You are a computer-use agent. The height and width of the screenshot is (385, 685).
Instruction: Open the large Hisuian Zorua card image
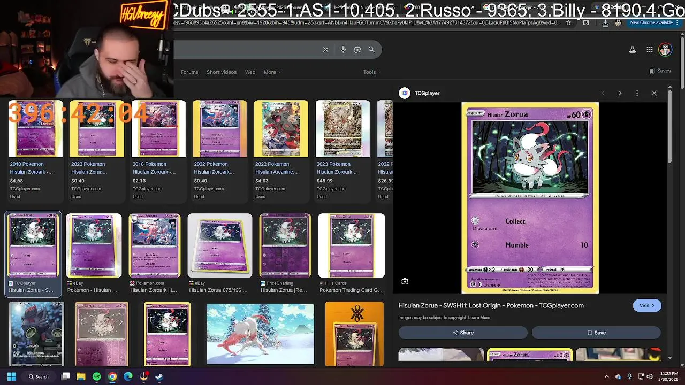530,198
